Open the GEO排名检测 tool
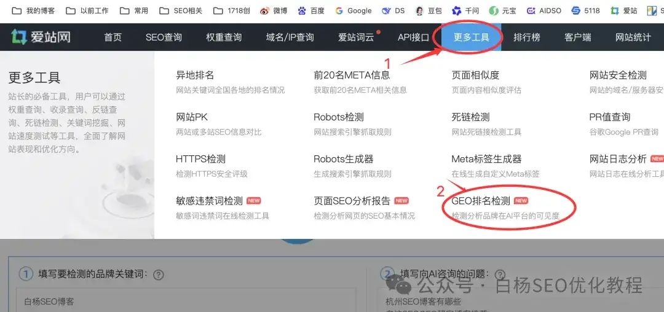Image resolution: width=664 pixels, height=312 pixels. 481,200
